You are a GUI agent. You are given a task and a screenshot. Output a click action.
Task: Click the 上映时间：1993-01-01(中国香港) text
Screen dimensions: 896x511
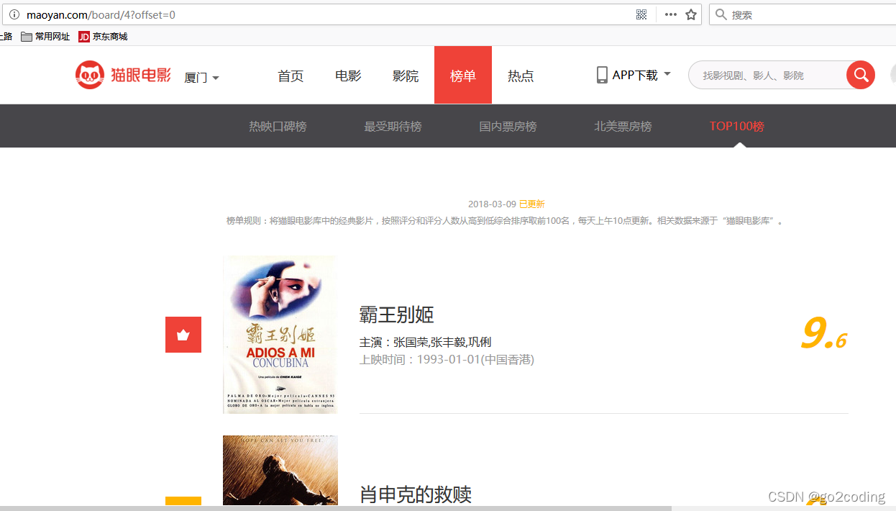click(x=447, y=359)
